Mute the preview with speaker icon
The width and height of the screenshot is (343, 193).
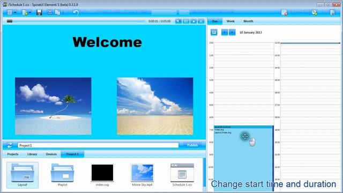pos(178,21)
